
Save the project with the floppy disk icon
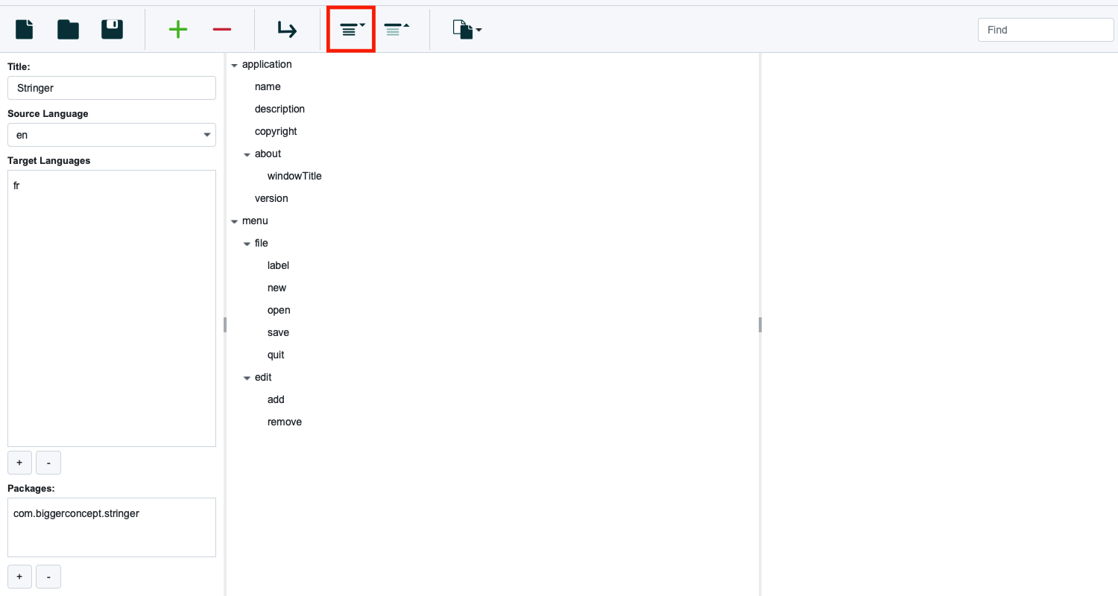[x=112, y=29]
